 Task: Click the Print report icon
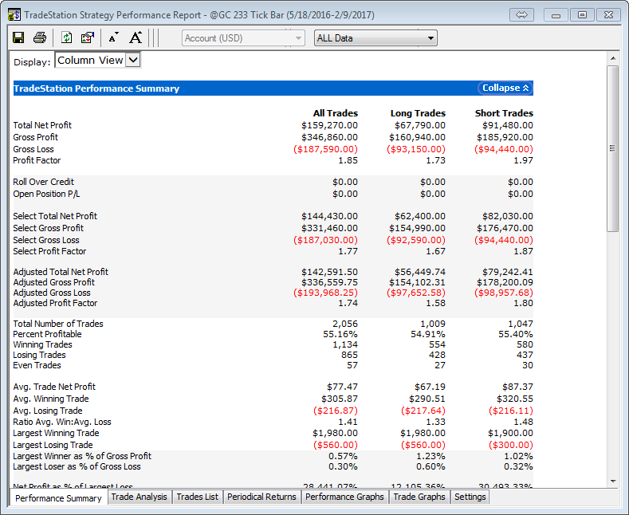click(x=40, y=37)
